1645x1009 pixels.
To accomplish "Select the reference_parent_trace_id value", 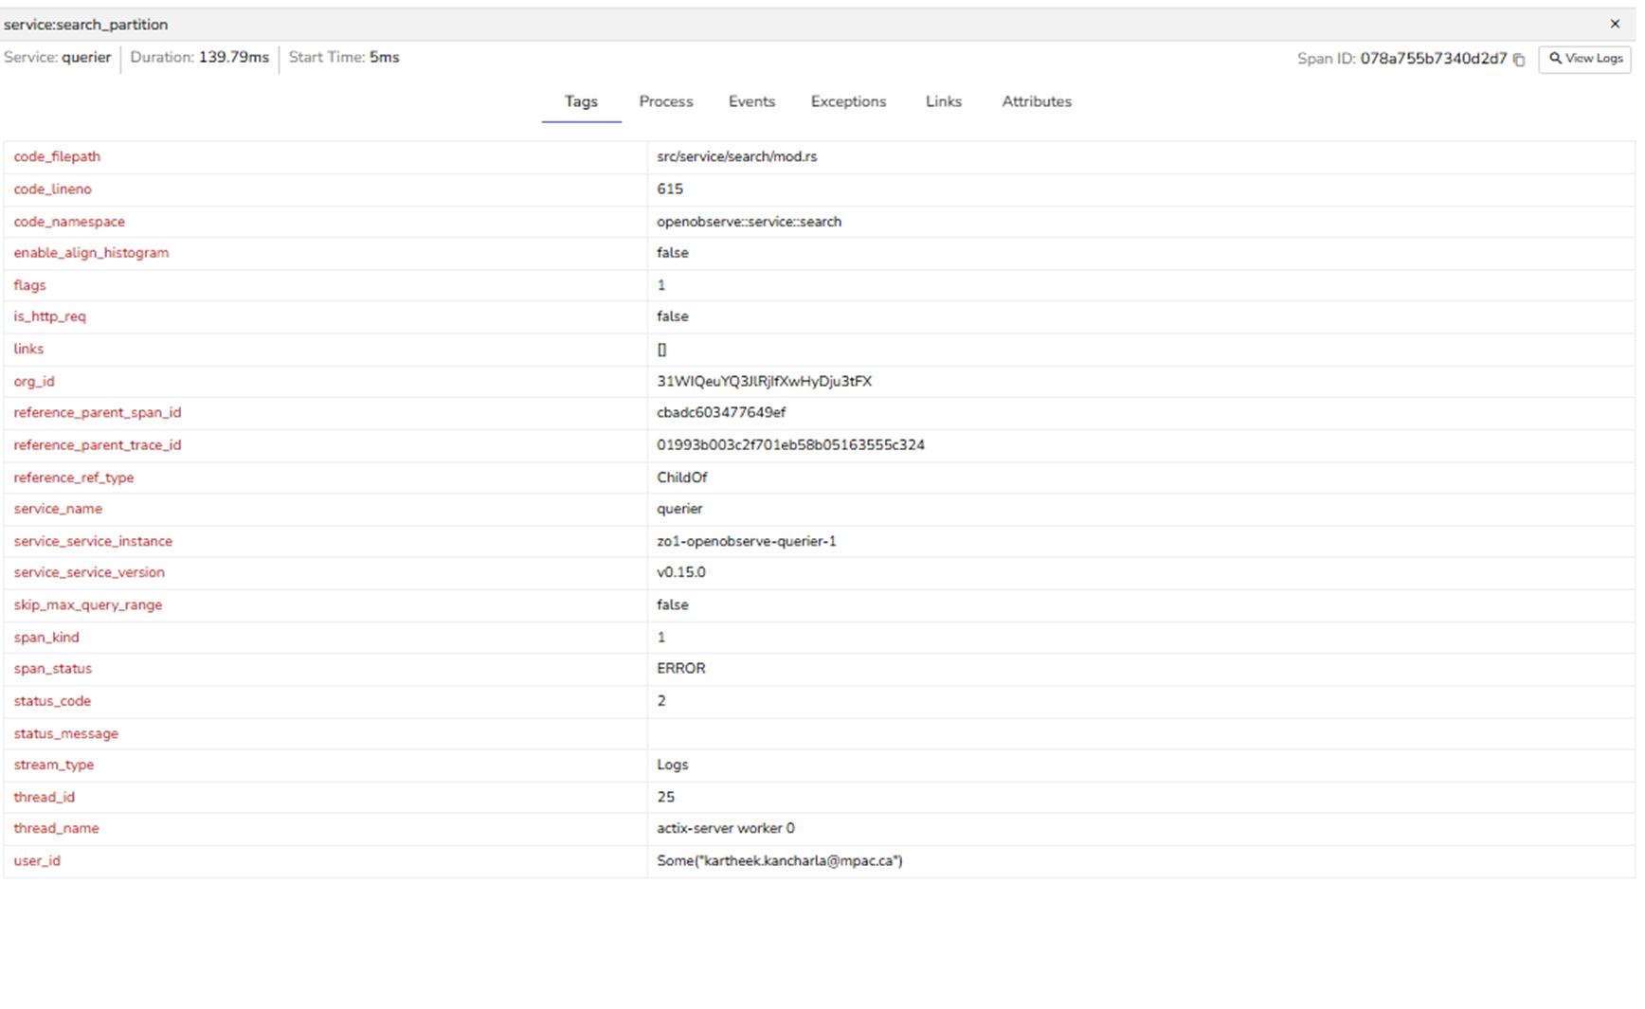I will (x=790, y=445).
